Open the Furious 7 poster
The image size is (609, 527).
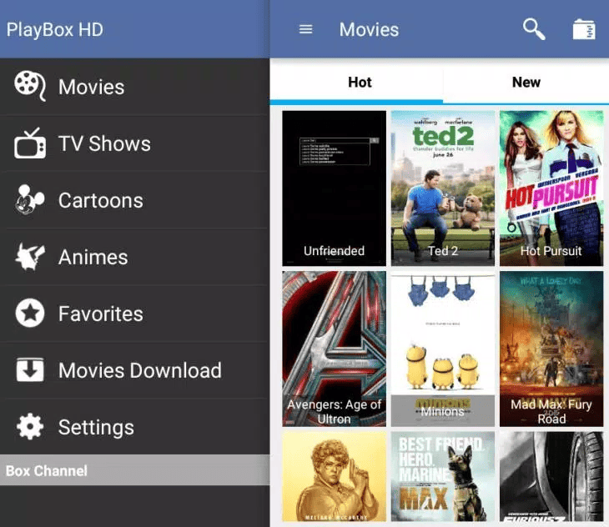click(x=551, y=476)
